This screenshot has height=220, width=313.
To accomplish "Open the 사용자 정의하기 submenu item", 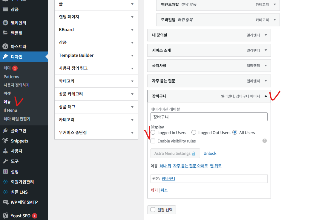I will pyautogui.click(x=16, y=85).
